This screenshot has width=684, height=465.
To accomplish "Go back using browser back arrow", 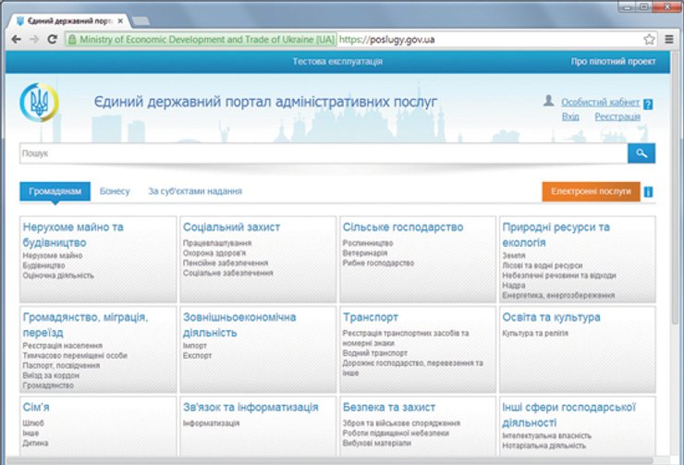I will tap(16, 40).
